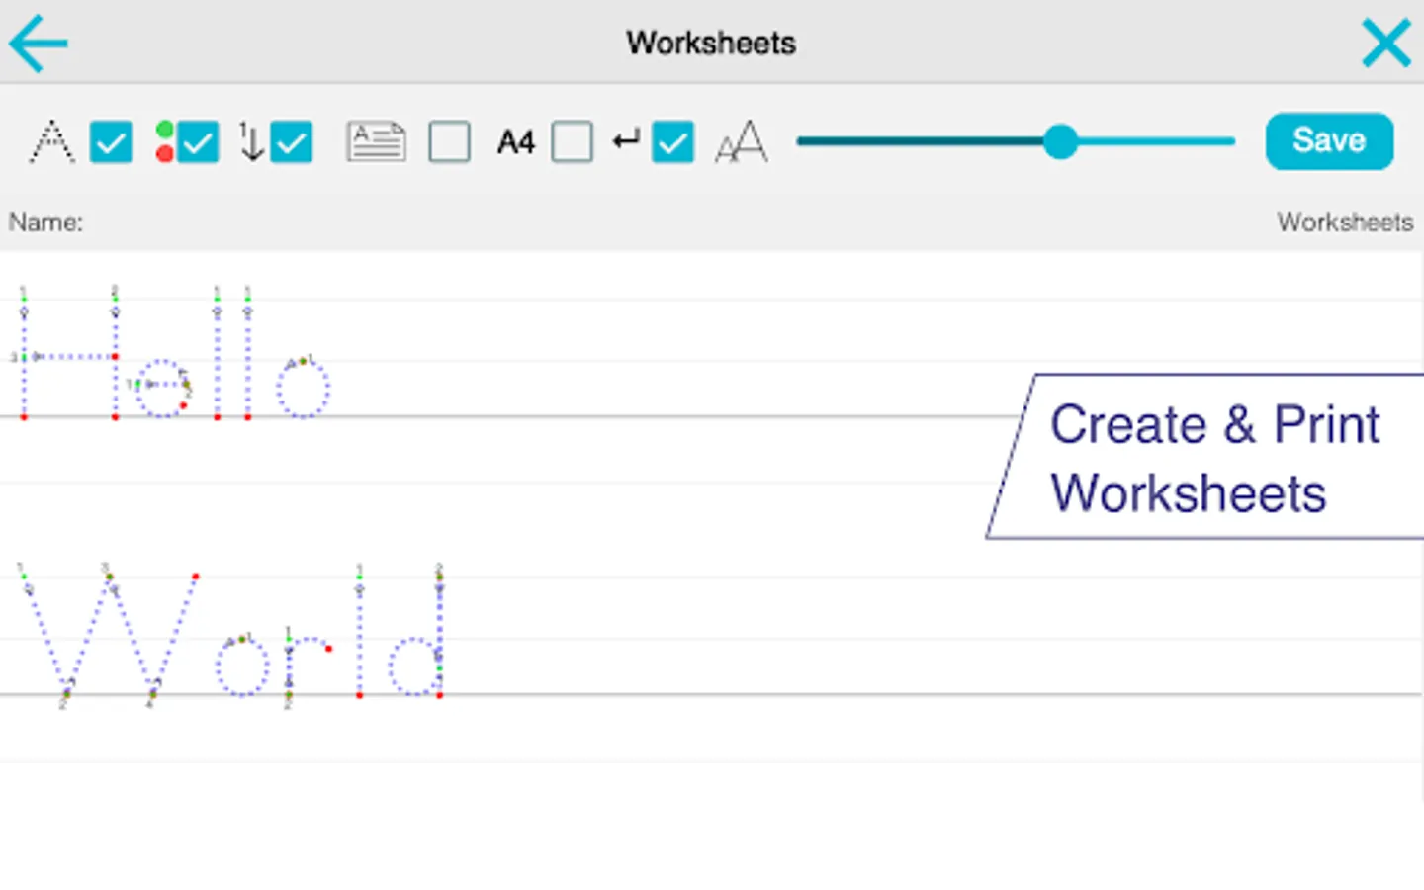Close the Worksheets screen with X

pos(1386,43)
